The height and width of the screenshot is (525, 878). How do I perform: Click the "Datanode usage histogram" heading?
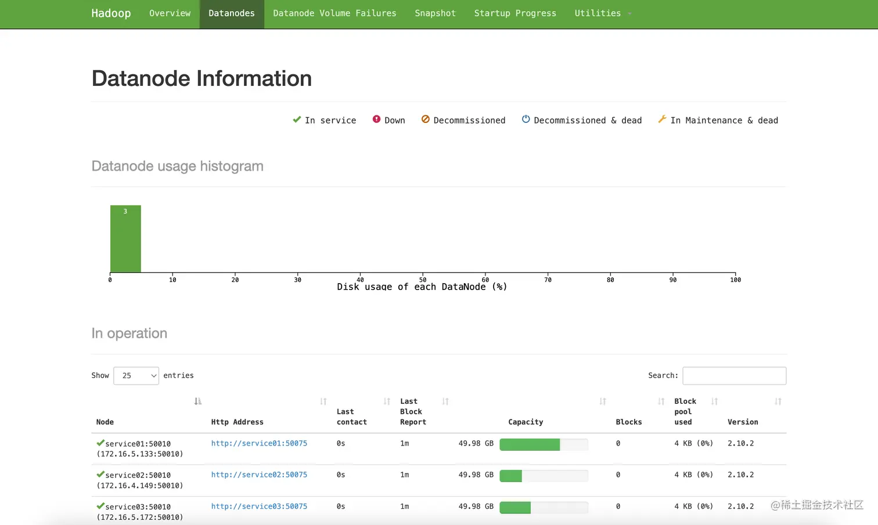point(178,166)
